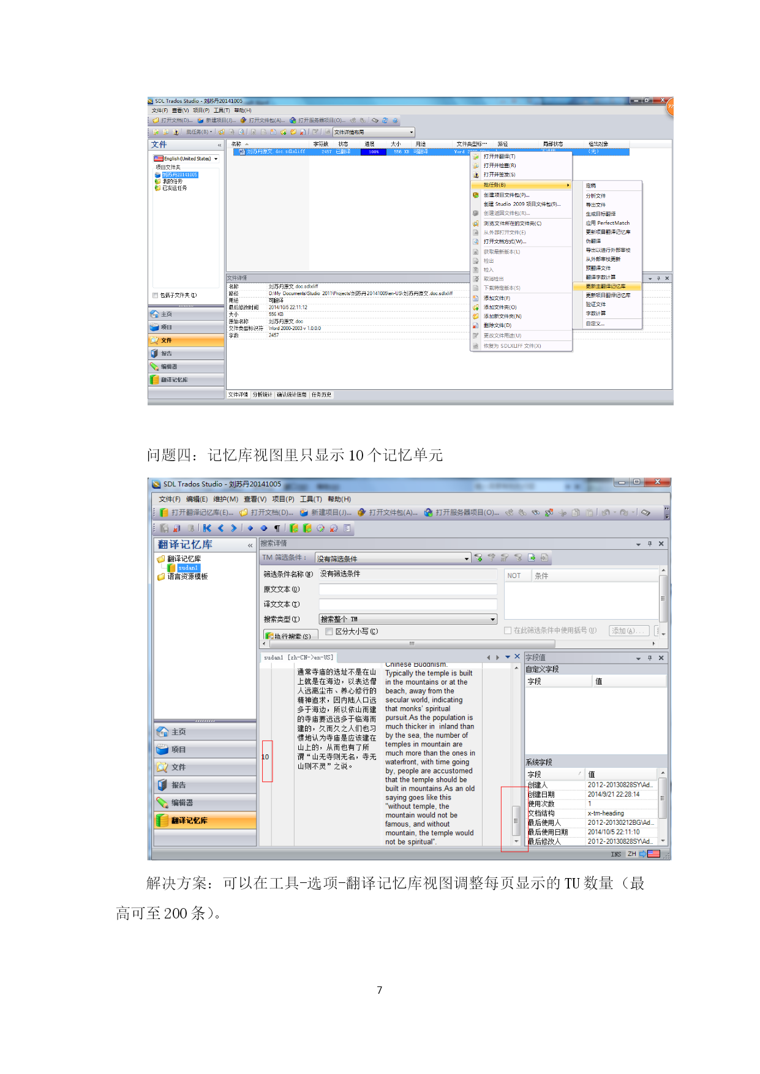Click 打开服务器项目(O) in the lower window toolbar
This screenshot has height=1074, width=760.
click(462, 513)
